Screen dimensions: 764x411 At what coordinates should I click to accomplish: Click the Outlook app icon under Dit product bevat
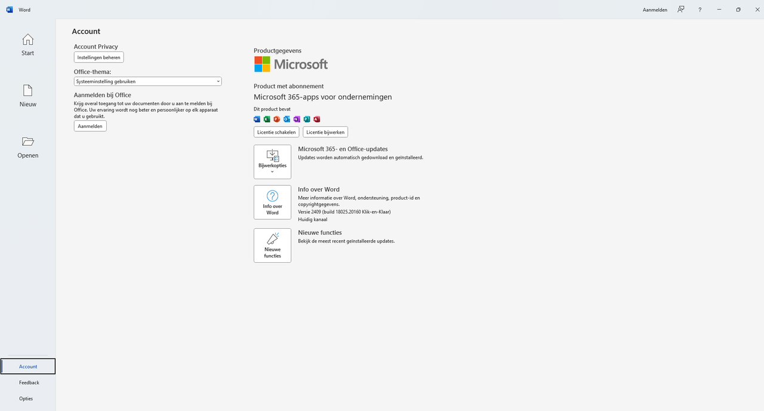[x=287, y=119]
